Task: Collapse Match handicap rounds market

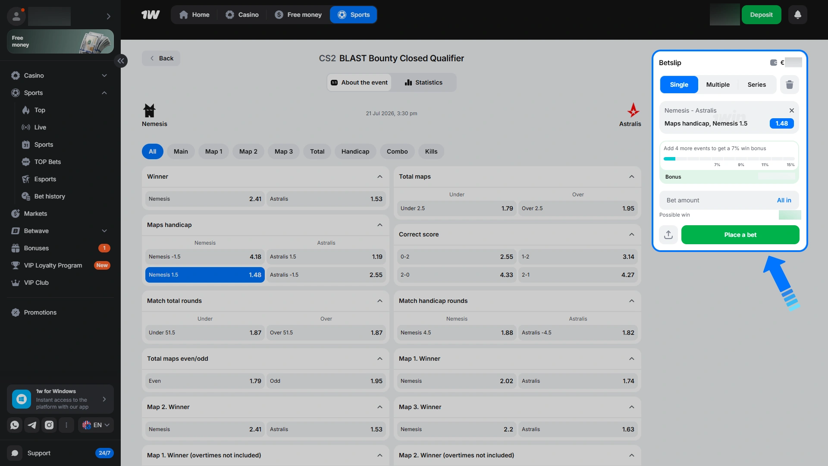Action: point(632,301)
